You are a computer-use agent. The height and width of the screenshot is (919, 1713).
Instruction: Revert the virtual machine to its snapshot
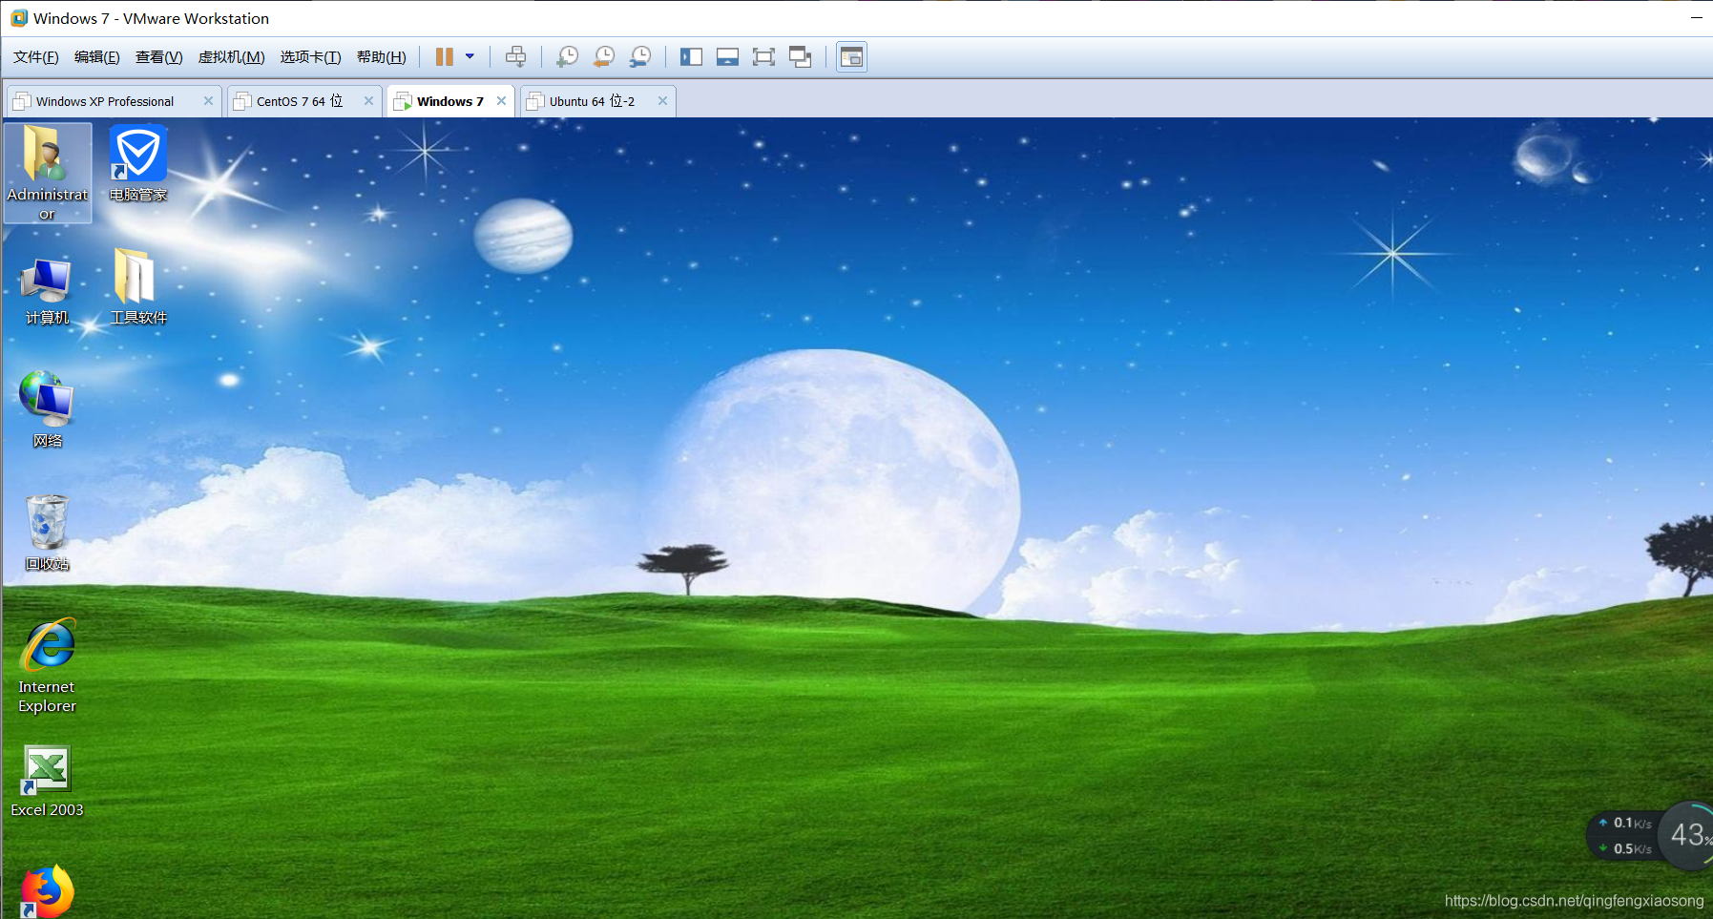coord(603,57)
